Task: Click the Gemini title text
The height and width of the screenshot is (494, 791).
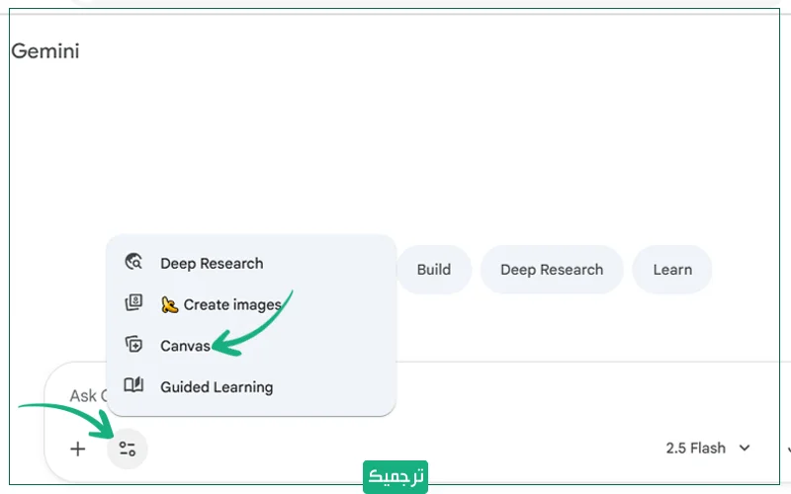Action: point(45,51)
